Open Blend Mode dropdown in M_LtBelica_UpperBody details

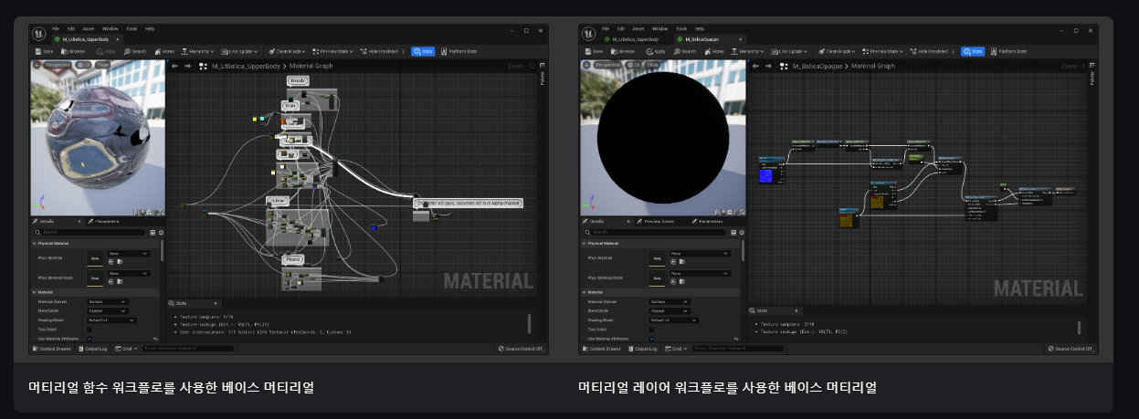pyautogui.click(x=107, y=310)
